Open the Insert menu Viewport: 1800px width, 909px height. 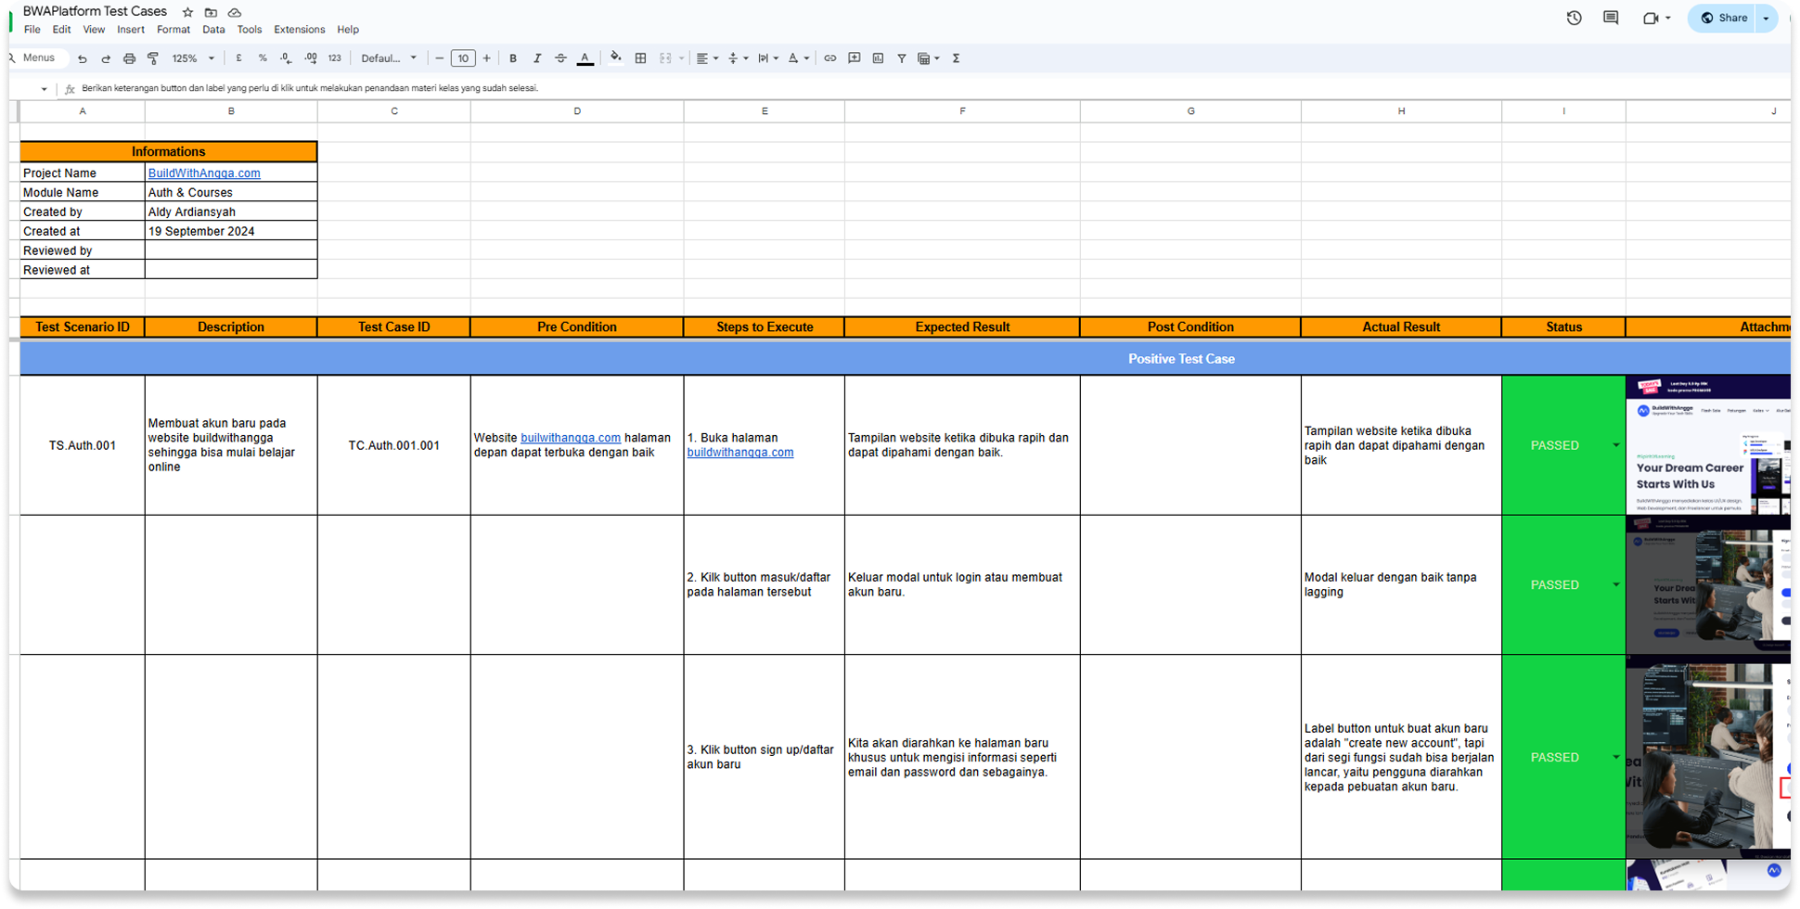point(131,30)
